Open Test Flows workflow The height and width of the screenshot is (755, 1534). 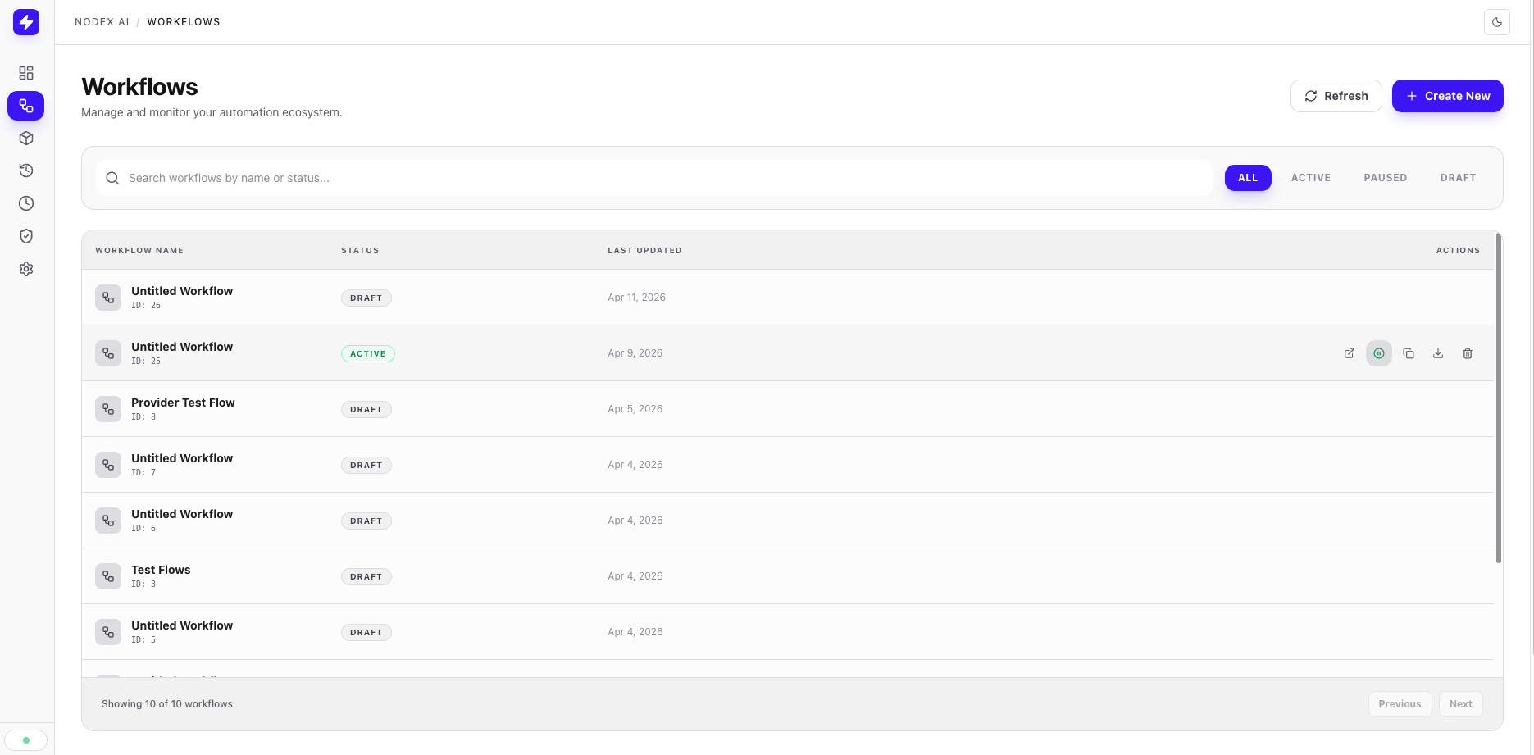pyautogui.click(x=161, y=570)
